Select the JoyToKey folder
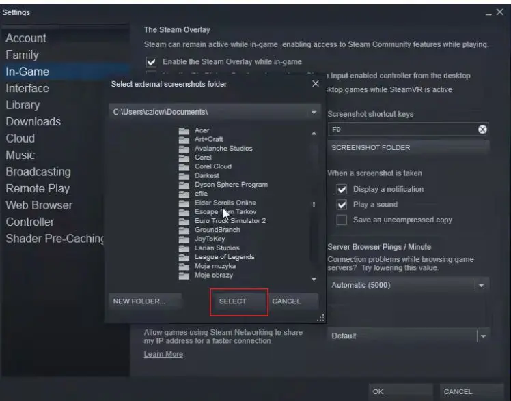The height and width of the screenshot is (401, 511). pyautogui.click(x=210, y=239)
